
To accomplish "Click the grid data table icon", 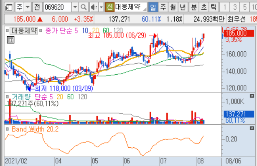I will (x=10, y=40).
